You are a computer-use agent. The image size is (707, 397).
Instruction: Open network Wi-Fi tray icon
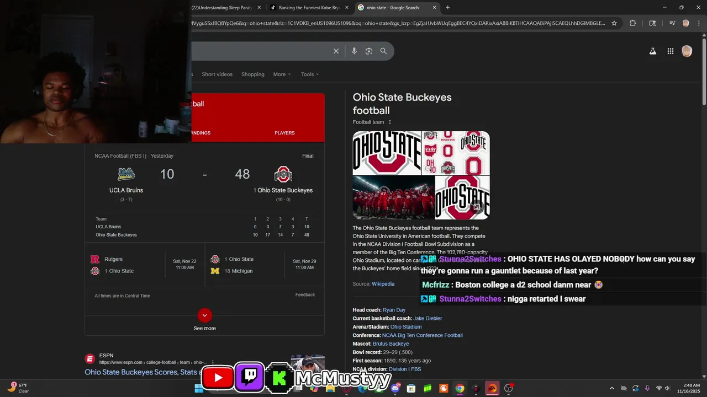(x=658, y=388)
